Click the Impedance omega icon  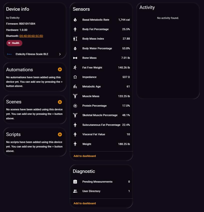[x=75, y=77]
